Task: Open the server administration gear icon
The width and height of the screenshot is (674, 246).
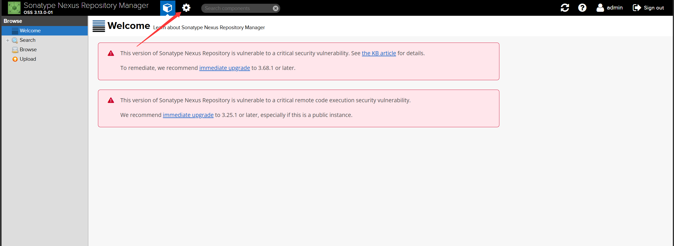Action: click(x=186, y=8)
